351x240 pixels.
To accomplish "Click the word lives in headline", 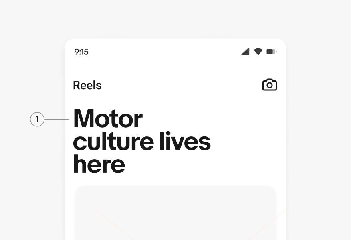I will tap(185, 141).
